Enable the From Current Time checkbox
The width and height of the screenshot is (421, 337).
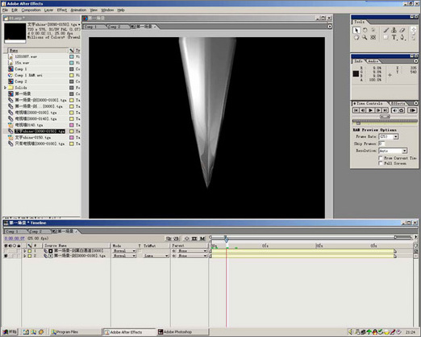pos(381,158)
